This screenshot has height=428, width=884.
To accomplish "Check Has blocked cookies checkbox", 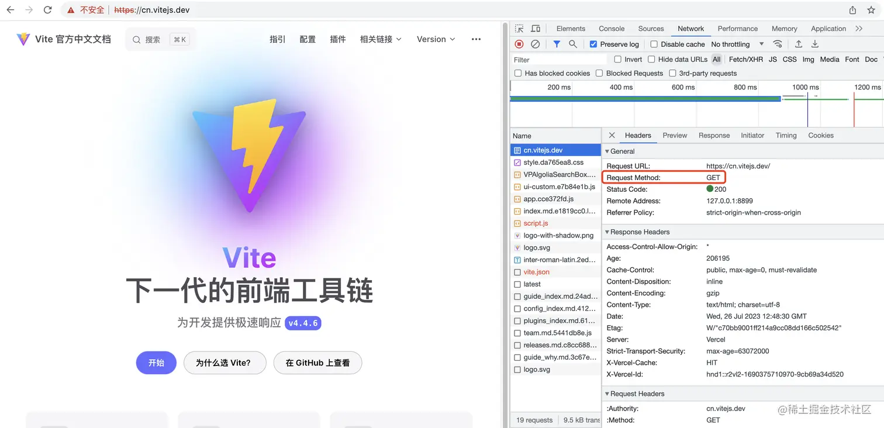I will pos(518,73).
